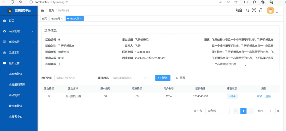Click the 系统管理 gear icon
The width and height of the screenshot is (286, 131).
tap(5, 31)
